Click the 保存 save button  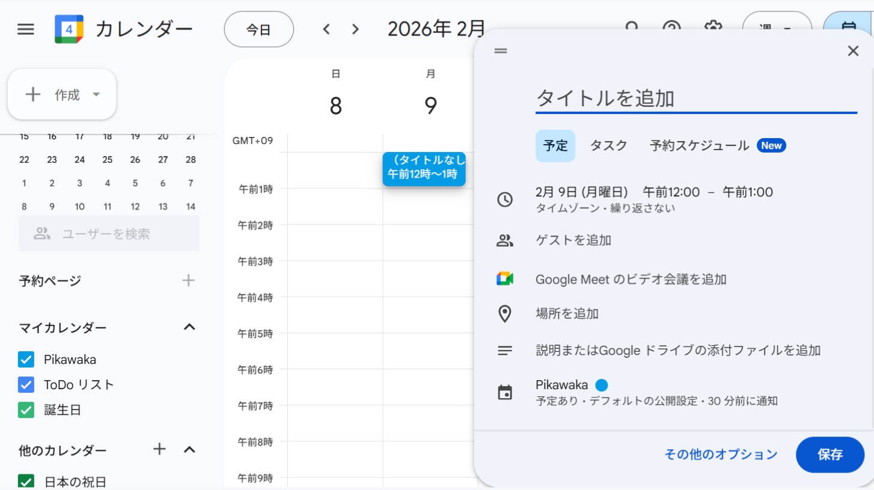830,455
